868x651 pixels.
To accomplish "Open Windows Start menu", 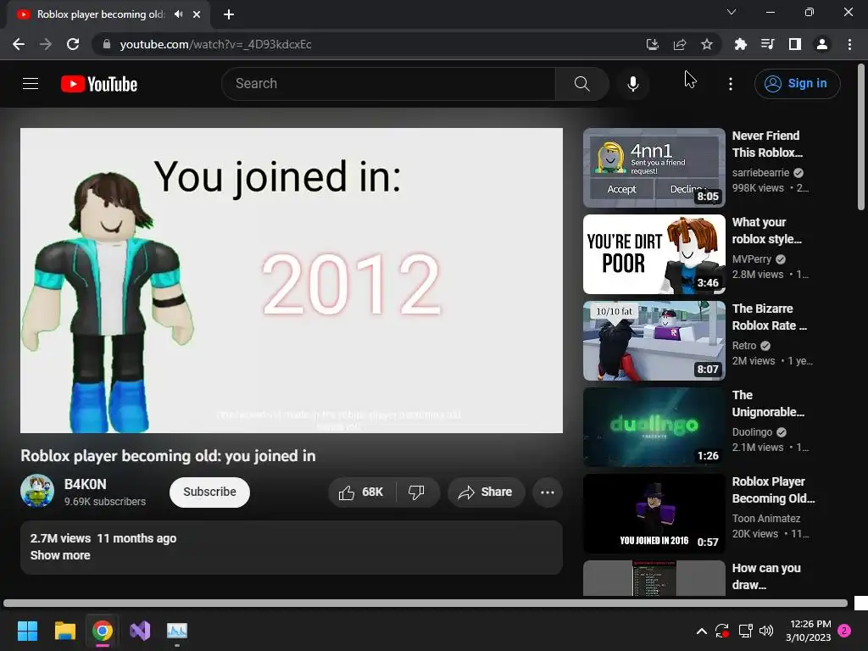I will [27, 631].
